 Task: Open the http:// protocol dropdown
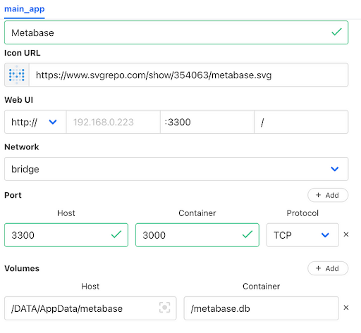tap(35, 122)
